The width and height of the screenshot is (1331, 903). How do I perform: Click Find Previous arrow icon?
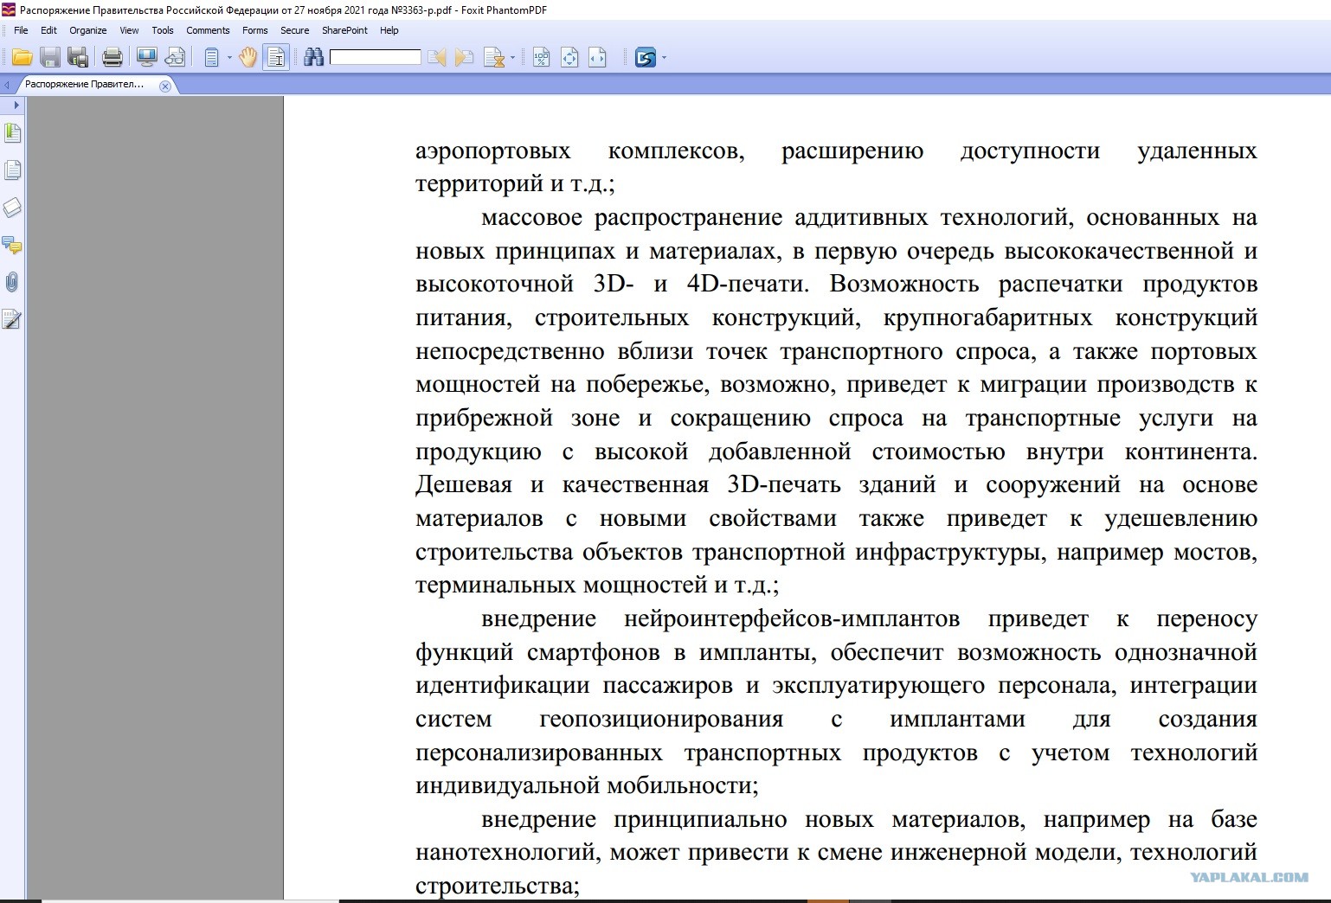click(437, 58)
